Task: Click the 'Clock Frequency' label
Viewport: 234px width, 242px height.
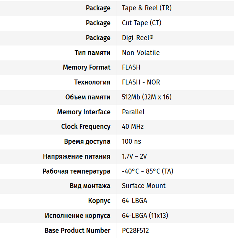Action: pyautogui.click(x=86, y=127)
